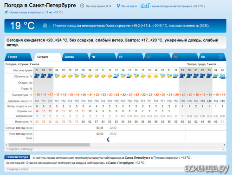Click the cloudiness icon for hour 04 today
Screen dimensions: 232x175
coord(57,76)
